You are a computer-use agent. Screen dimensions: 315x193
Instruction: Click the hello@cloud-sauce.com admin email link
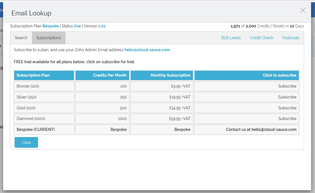tap(147, 50)
